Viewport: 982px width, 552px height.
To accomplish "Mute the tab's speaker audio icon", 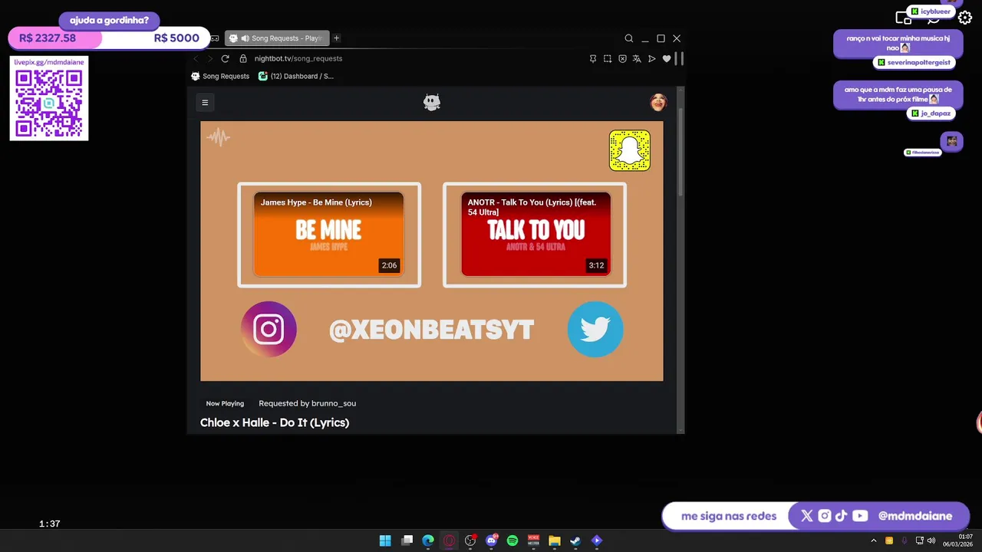I will tap(245, 38).
